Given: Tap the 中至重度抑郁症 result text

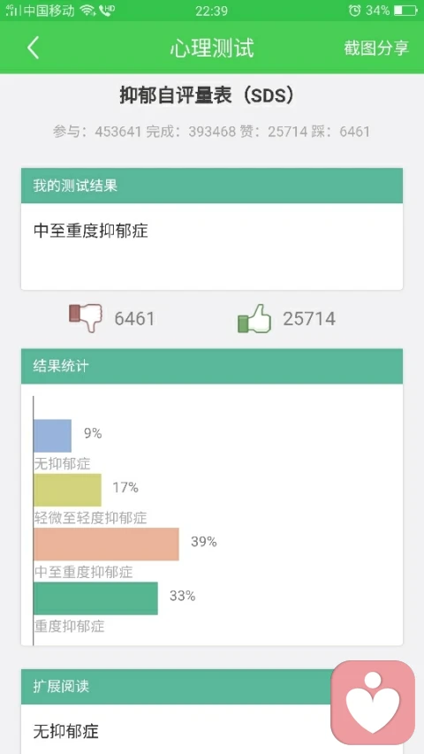Looking at the screenshot, I should pos(91,232).
